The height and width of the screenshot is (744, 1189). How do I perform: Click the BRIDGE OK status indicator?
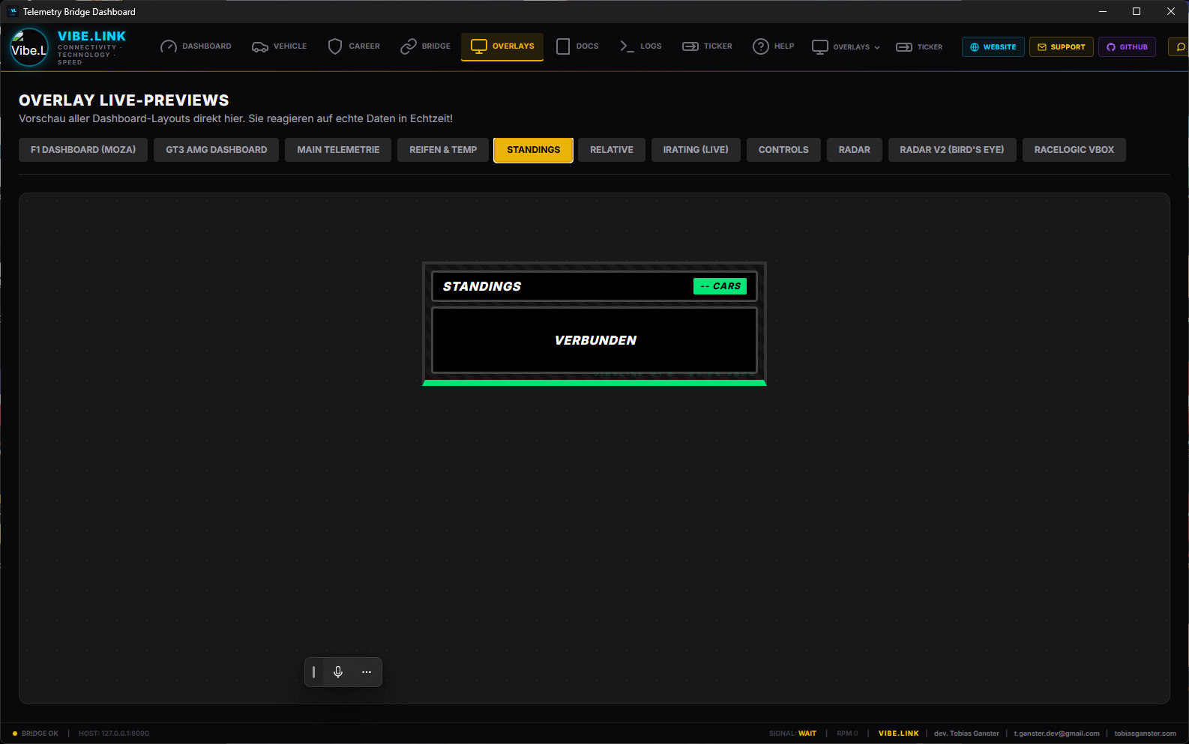pos(35,734)
